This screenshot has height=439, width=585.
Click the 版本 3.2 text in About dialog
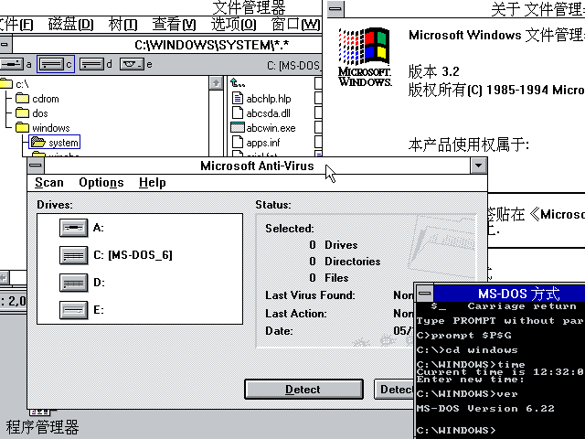434,71
